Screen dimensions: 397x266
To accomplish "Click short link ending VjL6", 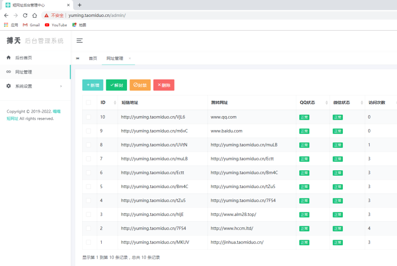I will pos(153,117).
